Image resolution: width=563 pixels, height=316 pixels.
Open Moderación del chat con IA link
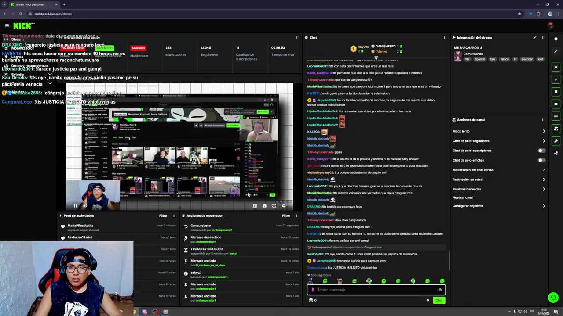point(499,170)
